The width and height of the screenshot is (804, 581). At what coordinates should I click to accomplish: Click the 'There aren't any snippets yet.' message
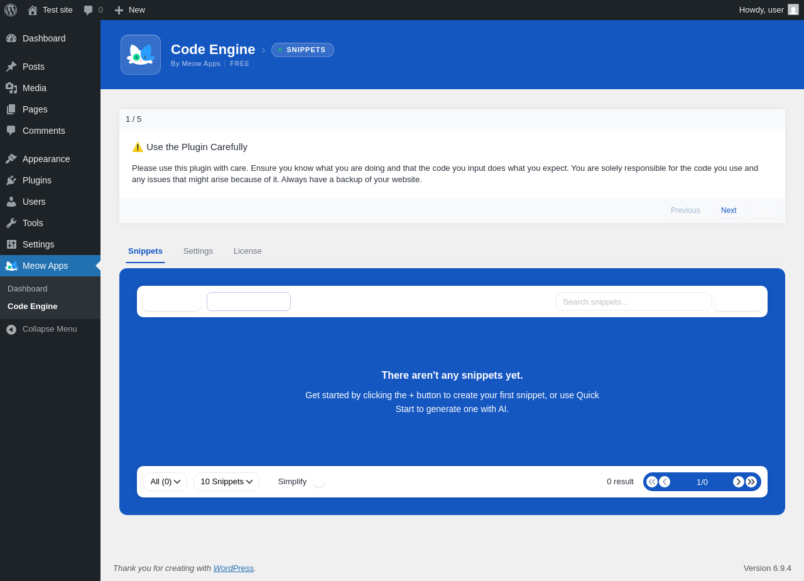click(452, 376)
